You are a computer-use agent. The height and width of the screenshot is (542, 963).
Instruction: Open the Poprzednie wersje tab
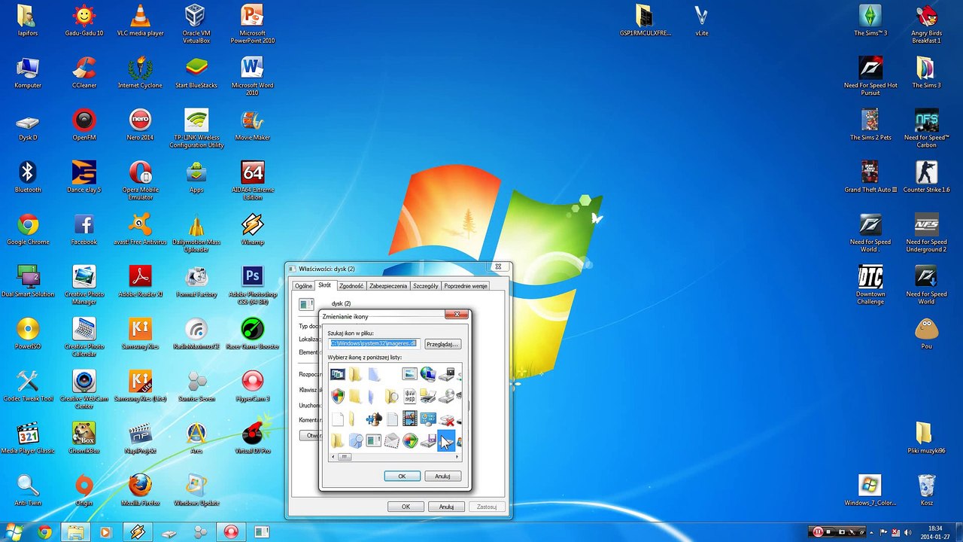(466, 286)
